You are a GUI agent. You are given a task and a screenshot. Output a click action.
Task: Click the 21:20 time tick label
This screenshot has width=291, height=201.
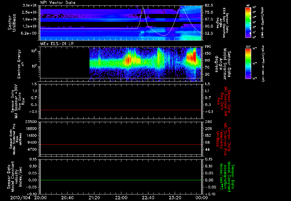tap(94, 198)
